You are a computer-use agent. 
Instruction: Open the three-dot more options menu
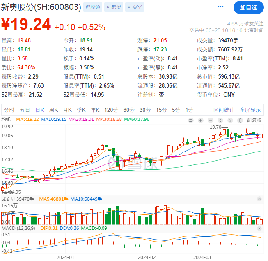tap(220, 7)
